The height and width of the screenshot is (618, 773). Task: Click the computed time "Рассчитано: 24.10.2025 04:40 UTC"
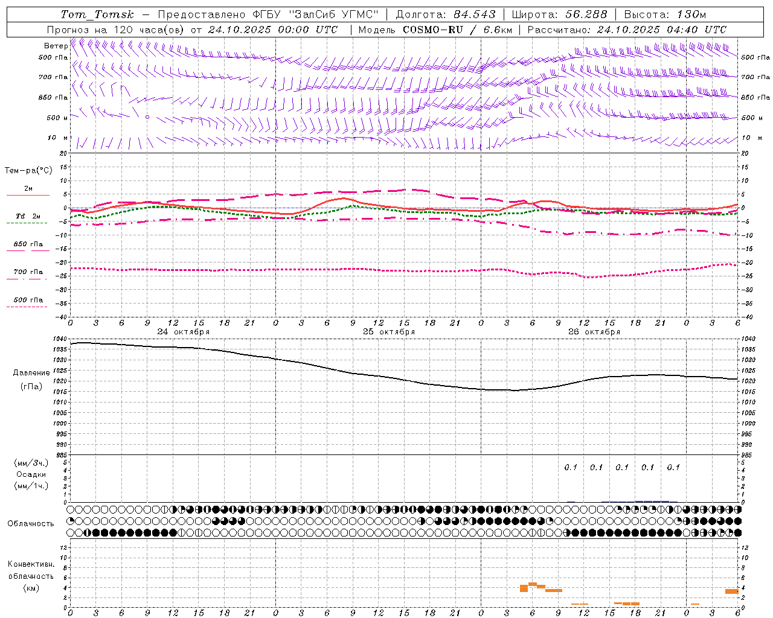click(627, 30)
